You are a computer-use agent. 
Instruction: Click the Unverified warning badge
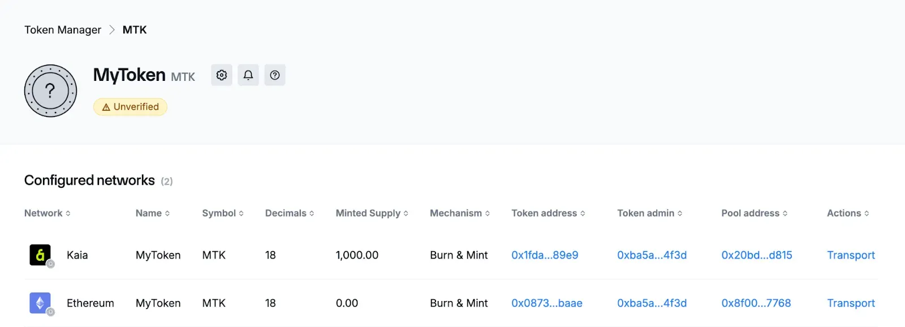(x=130, y=107)
